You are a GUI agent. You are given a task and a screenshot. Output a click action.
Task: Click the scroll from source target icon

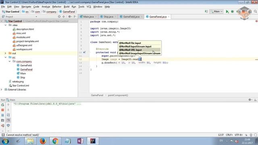tap(59, 17)
